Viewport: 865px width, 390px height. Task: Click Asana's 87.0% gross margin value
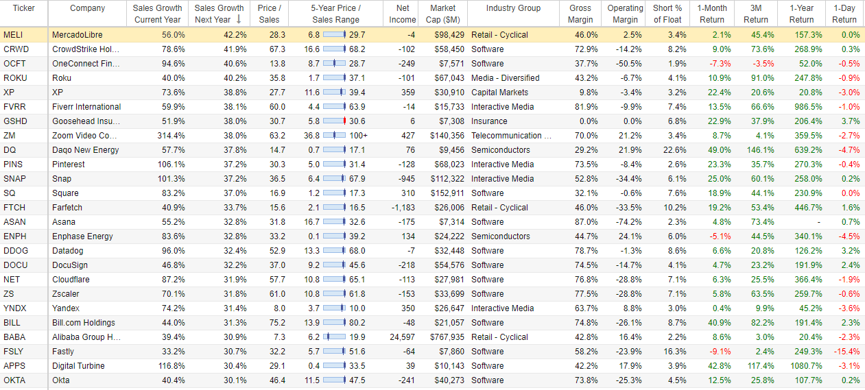pos(586,222)
